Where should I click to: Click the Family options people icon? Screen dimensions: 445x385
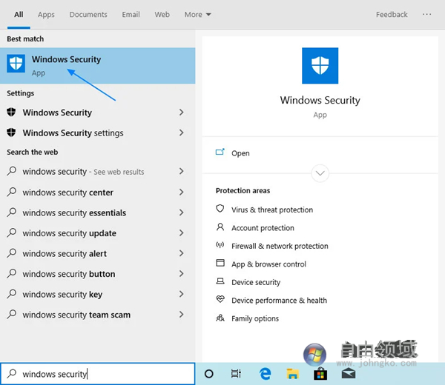point(220,318)
